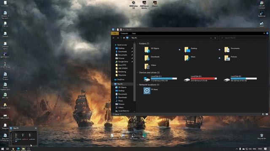Open recent locations dropdown beside Forward arrow
Screen dimensions: 270x151
(121, 38)
